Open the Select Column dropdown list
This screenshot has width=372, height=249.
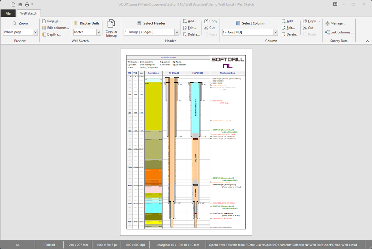click(x=275, y=32)
